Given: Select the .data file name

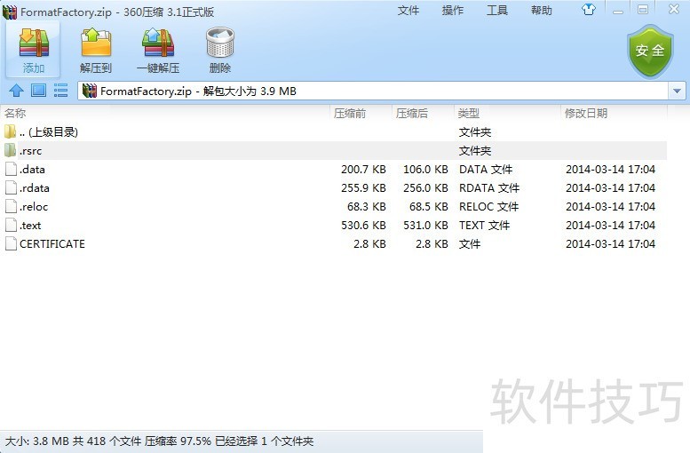Looking at the screenshot, I should tap(32, 170).
